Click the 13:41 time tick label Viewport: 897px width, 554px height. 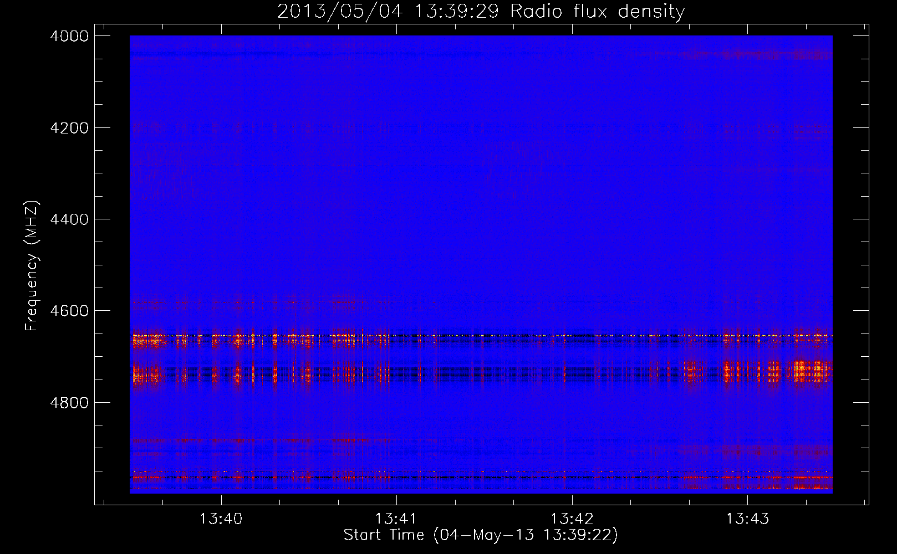pyautogui.click(x=396, y=519)
